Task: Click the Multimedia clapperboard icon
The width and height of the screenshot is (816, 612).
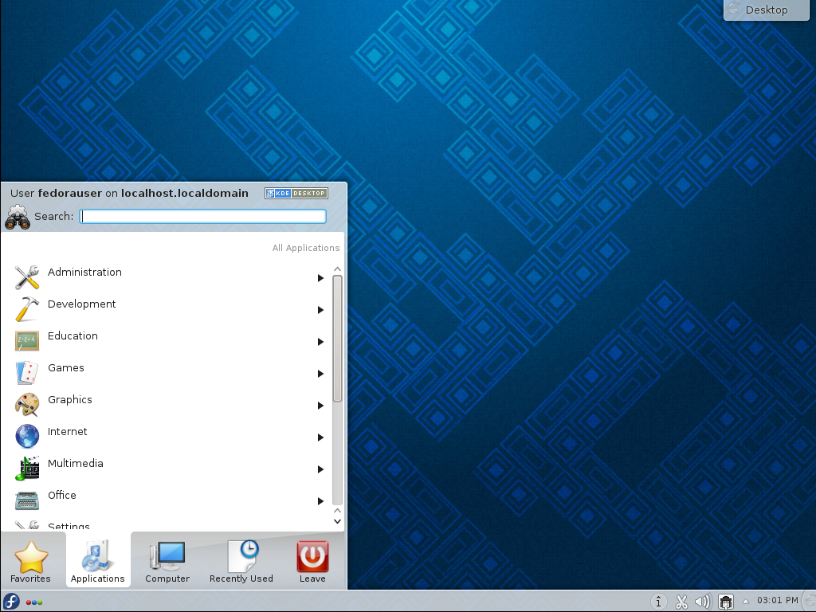Action: pyautogui.click(x=26, y=469)
